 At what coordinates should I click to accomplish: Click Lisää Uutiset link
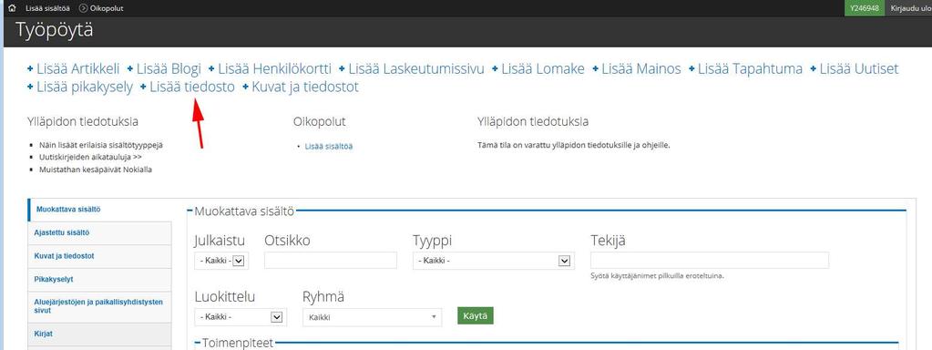pos(859,68)
